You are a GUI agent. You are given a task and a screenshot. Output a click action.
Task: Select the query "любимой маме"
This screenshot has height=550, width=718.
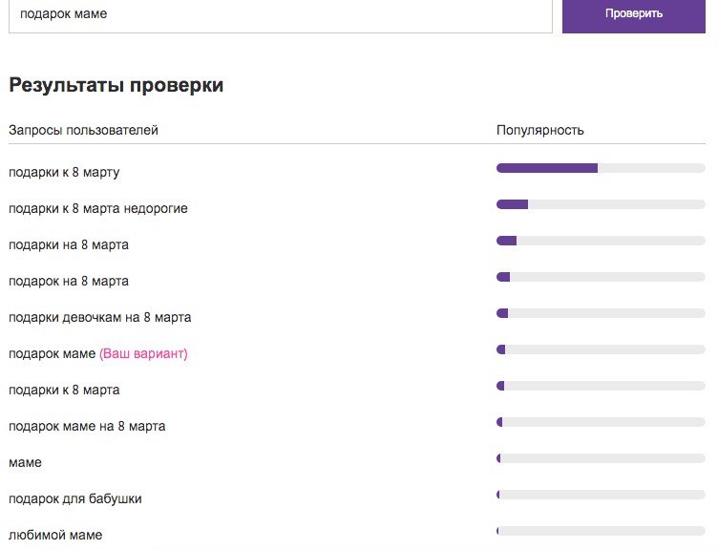pyautogui.click(x=55, y=535)
